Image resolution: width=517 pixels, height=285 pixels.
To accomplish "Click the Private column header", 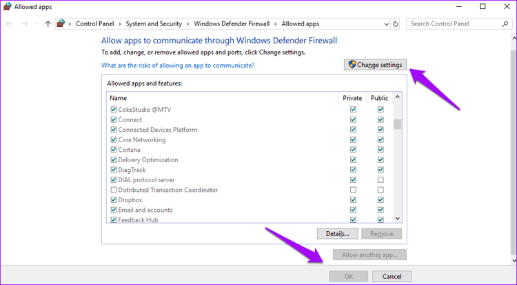I will coord(352,98).
